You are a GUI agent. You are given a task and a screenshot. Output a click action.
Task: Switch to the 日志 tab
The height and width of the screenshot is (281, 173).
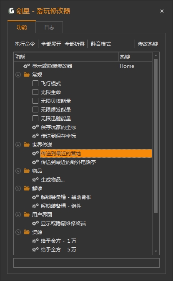[x=49, y=27]
